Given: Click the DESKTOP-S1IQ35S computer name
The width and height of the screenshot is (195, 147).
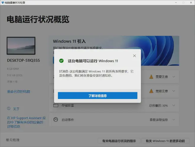Looking at the screenshot, I should point(24,60).
